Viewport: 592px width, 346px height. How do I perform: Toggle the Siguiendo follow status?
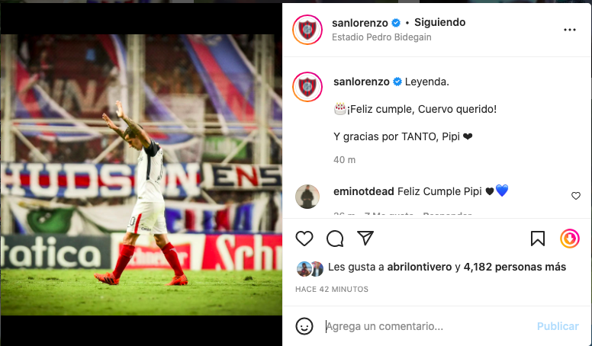point(440,23)
